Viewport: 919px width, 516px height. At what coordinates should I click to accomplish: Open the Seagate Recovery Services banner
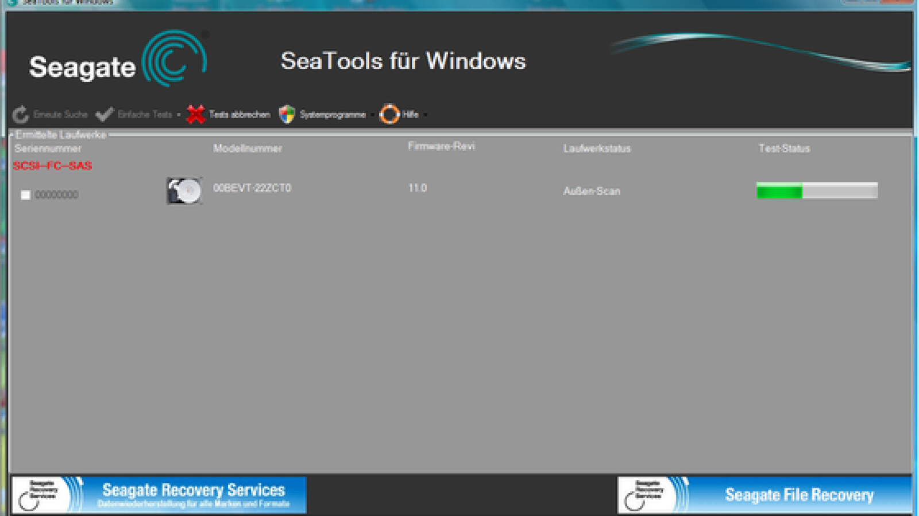tap(159, 495)
